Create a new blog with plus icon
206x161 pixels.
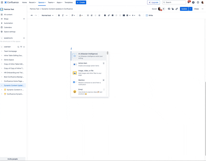click(24, 19)
